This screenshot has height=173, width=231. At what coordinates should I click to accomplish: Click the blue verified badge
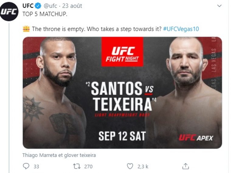(x=38, y=6)
